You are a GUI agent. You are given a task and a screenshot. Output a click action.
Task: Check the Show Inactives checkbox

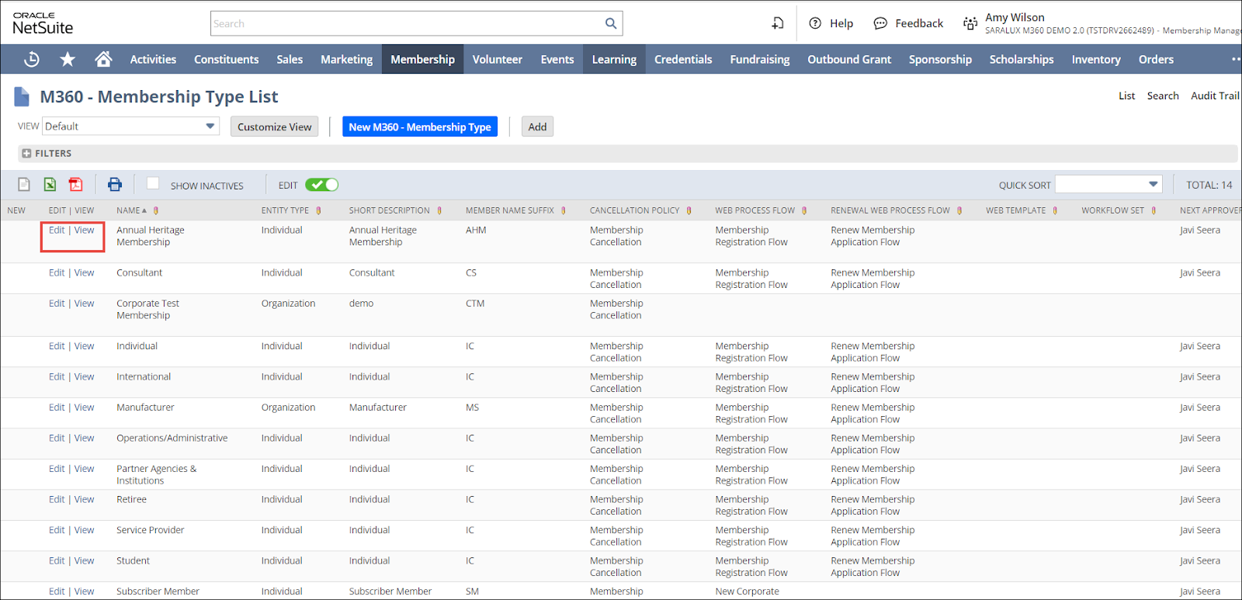tap(153, 183)
